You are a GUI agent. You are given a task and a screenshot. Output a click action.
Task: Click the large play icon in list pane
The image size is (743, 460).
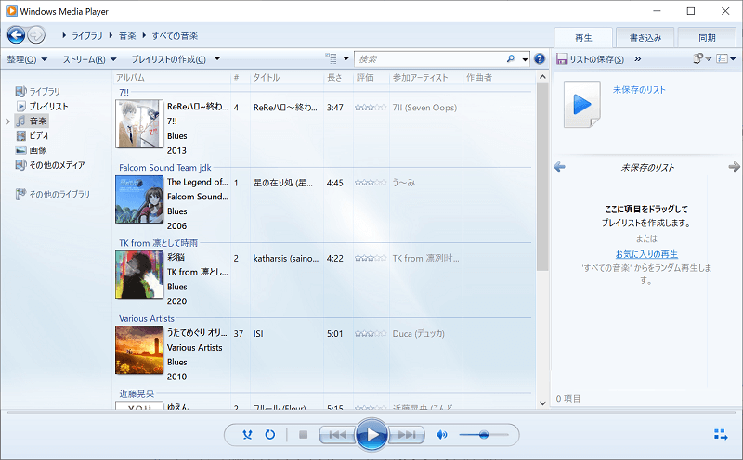tap(582, 104)
